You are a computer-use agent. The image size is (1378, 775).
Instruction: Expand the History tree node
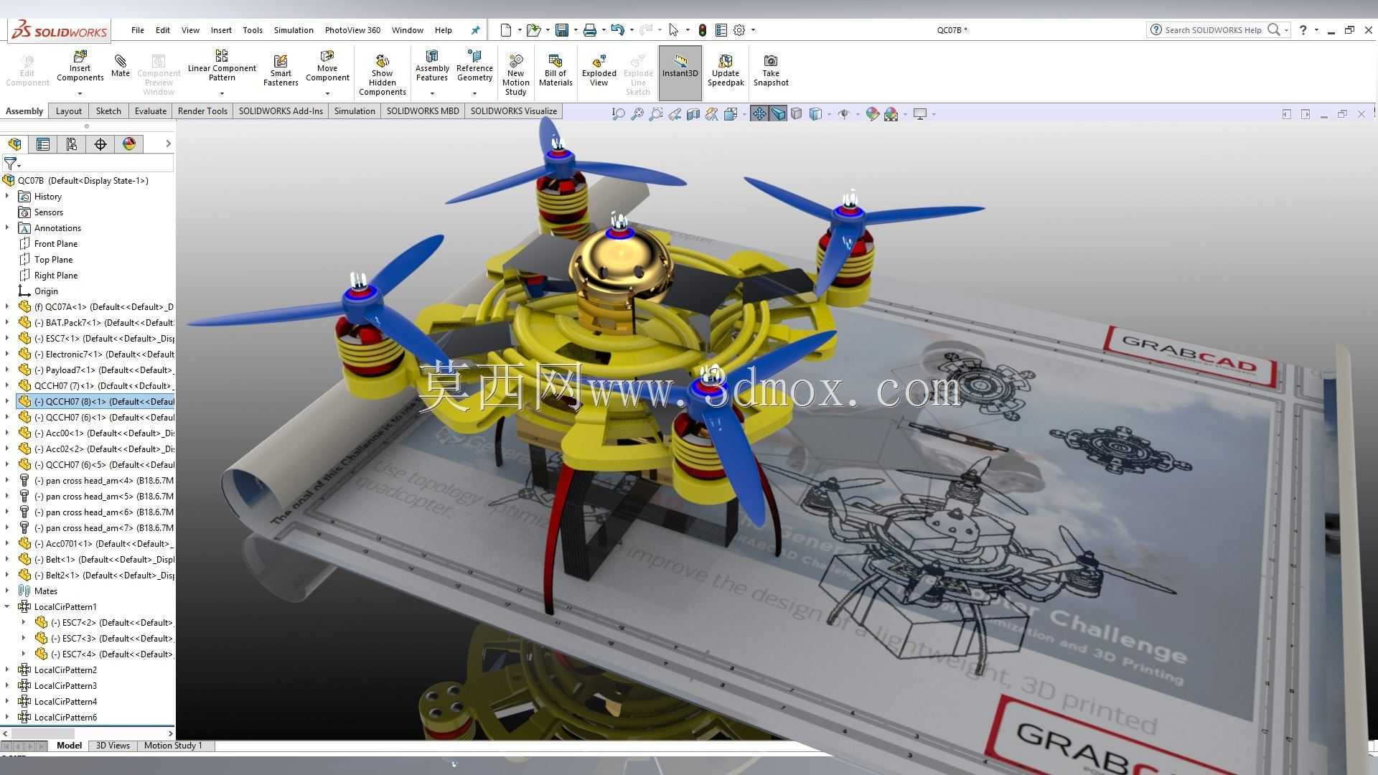(x=7, y=196)
